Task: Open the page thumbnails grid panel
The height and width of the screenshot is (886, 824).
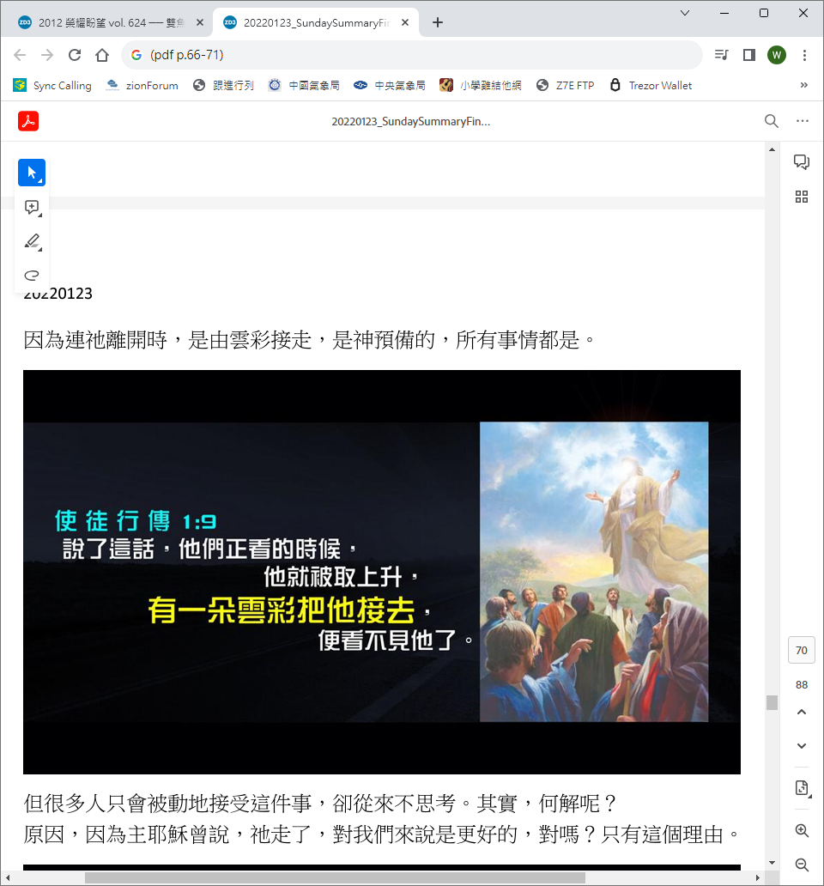Action: click(802, 197)
